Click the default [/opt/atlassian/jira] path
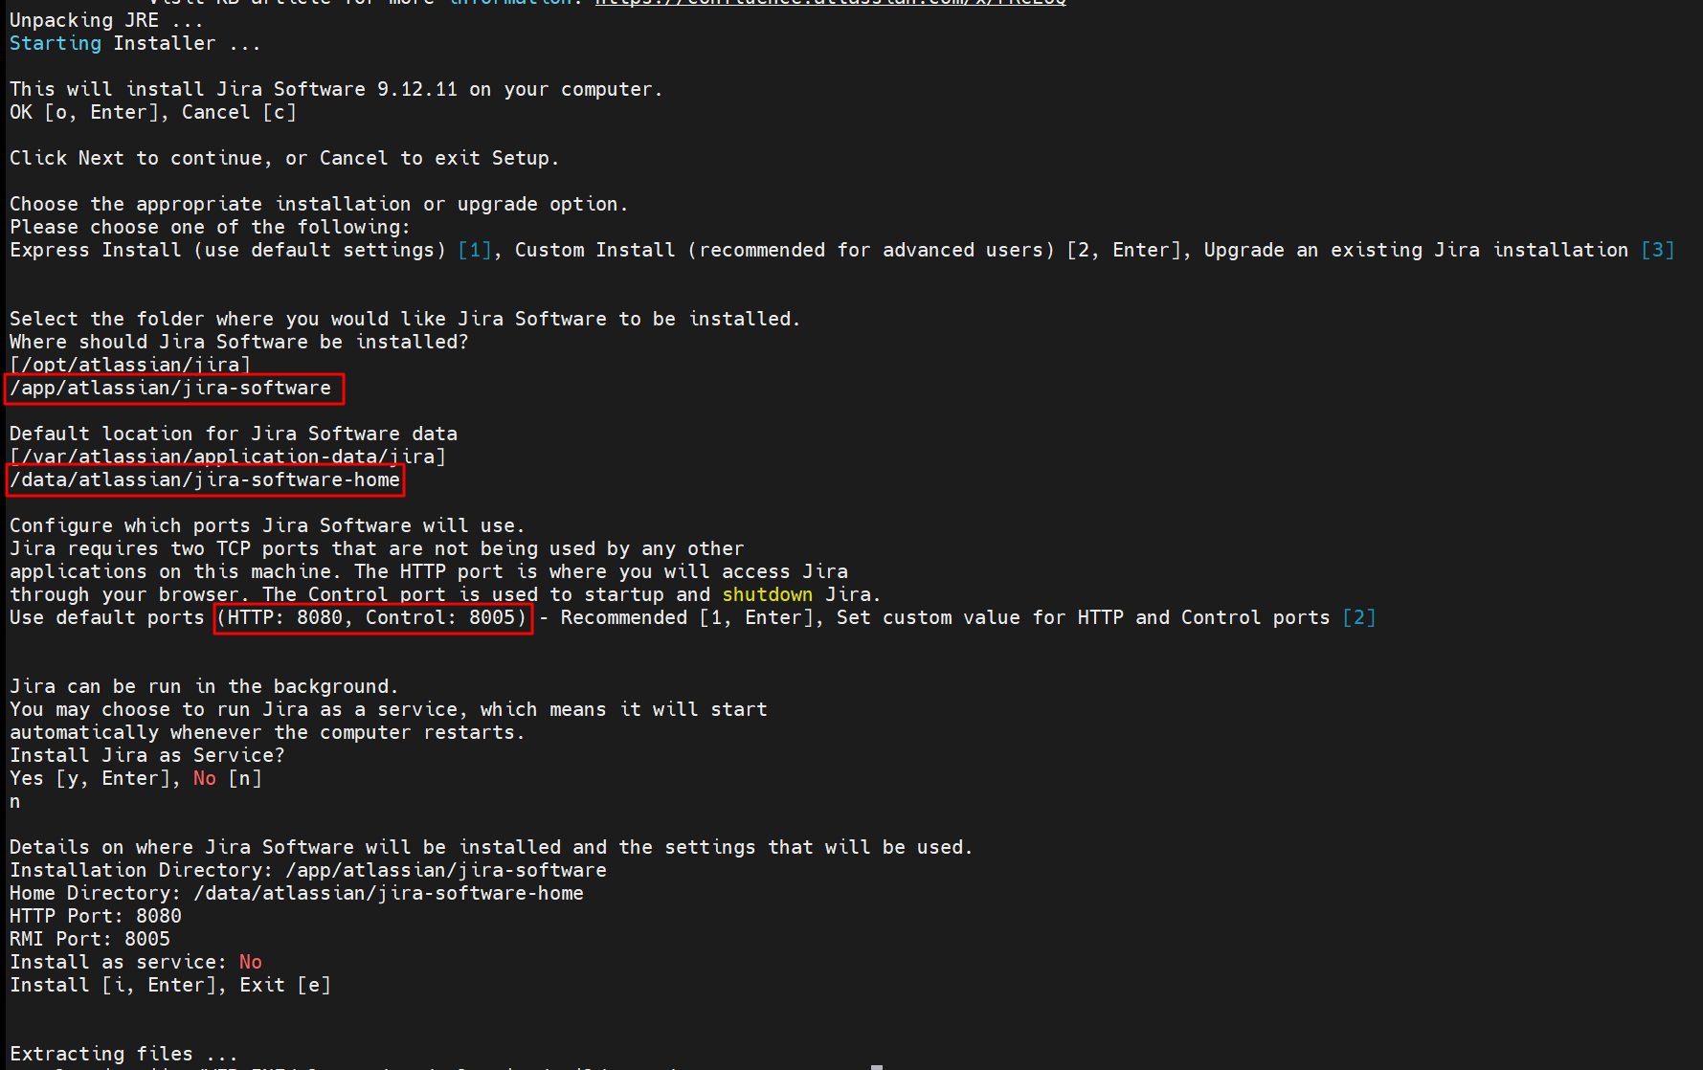 coord(130,366)
